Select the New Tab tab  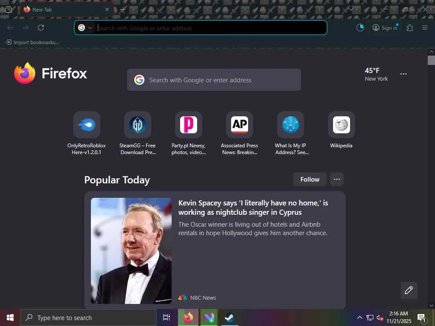click(67, 10)
